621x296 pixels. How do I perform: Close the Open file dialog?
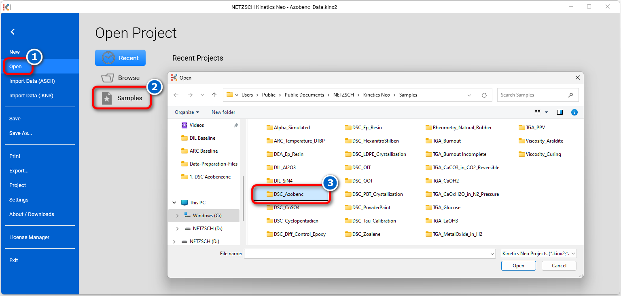(x=577, y=78)
